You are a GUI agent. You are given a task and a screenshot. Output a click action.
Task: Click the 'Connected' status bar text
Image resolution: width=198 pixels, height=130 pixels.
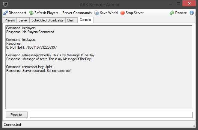[x=12, y=125]
